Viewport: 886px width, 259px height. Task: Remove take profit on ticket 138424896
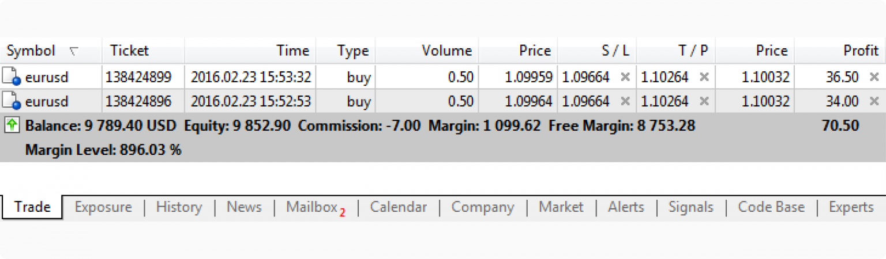(704, 102)
